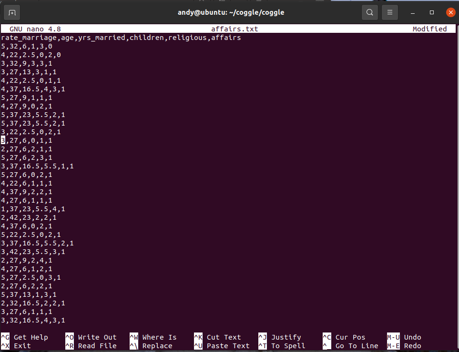459x352 pixels.
Task: Click the line 3,32,16.5,4,3,1
Action: pyautogui.click(x=33, y=321)
